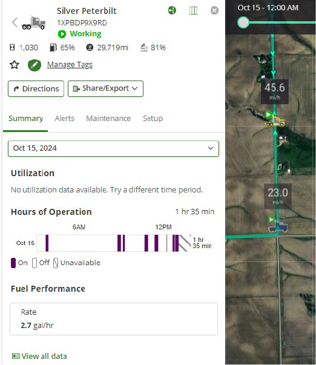The width and height of the screenshot is (316, 365).
Task: Select the yellow truck on map
Action: tap(275, 121)
